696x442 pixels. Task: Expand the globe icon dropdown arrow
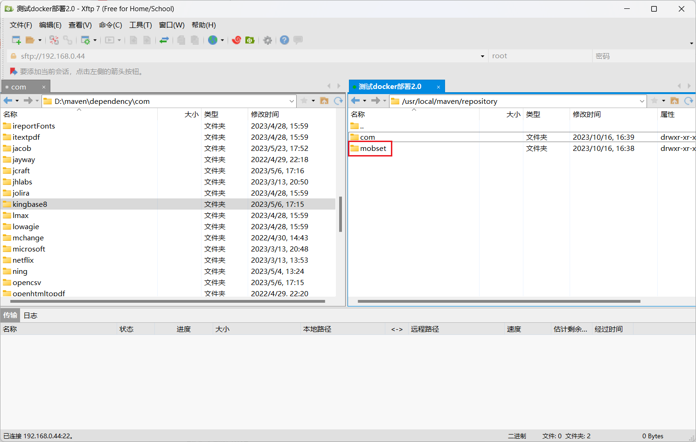pos(222,40)
